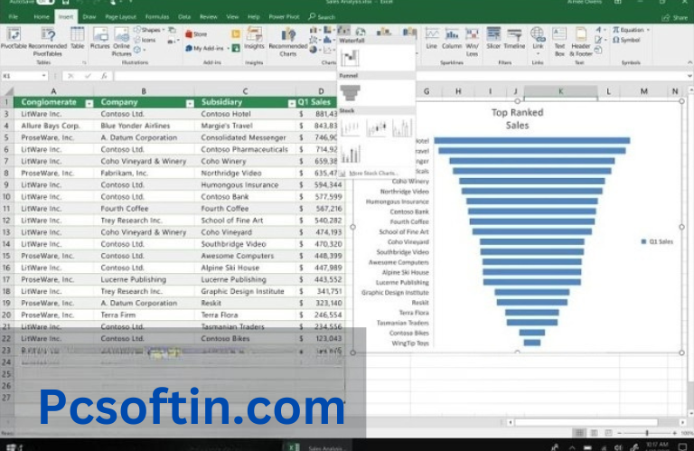
Task: Select the first Stock chart type
Action: [x=350, y=128]
